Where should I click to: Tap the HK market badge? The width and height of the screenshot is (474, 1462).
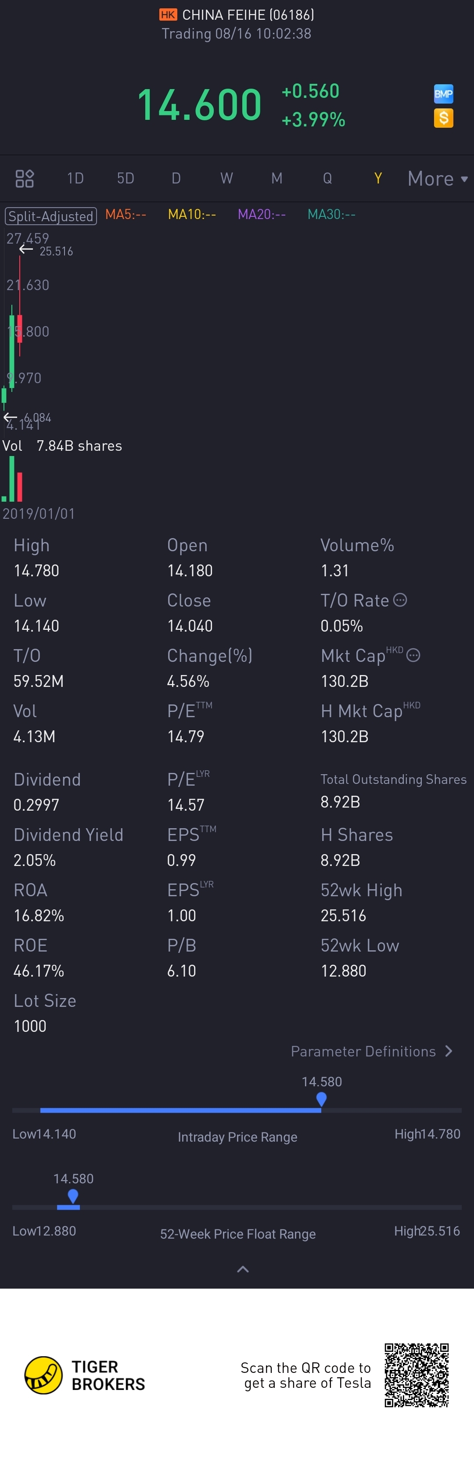[x=168, y=15]
